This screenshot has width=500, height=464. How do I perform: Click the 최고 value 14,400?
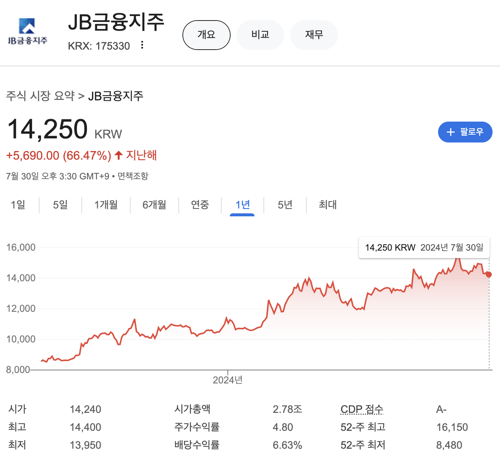85,427
